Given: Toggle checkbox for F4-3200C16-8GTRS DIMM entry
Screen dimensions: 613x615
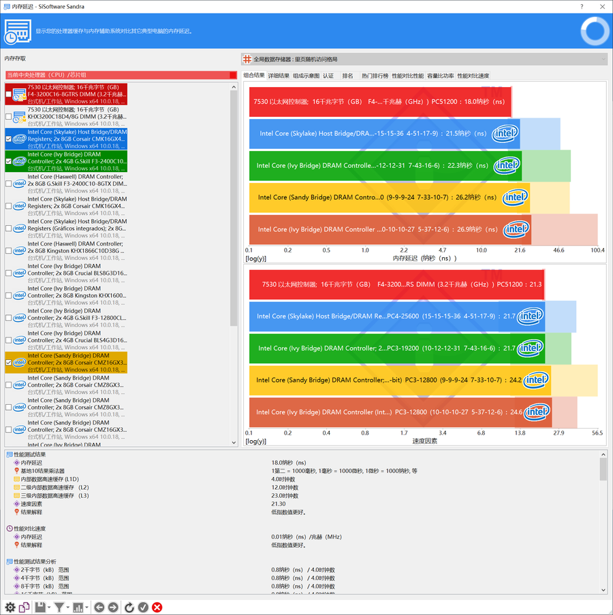Looking at the screenshot, I should [x=9, y=94].
